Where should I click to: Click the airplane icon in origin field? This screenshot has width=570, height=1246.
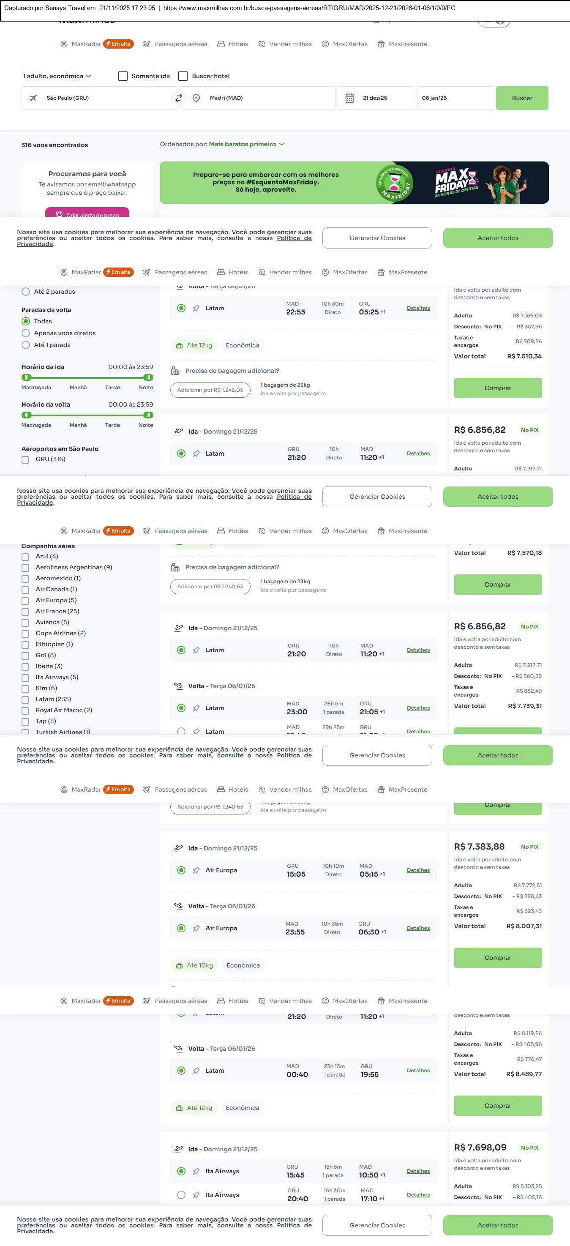[x=33, y=98]
